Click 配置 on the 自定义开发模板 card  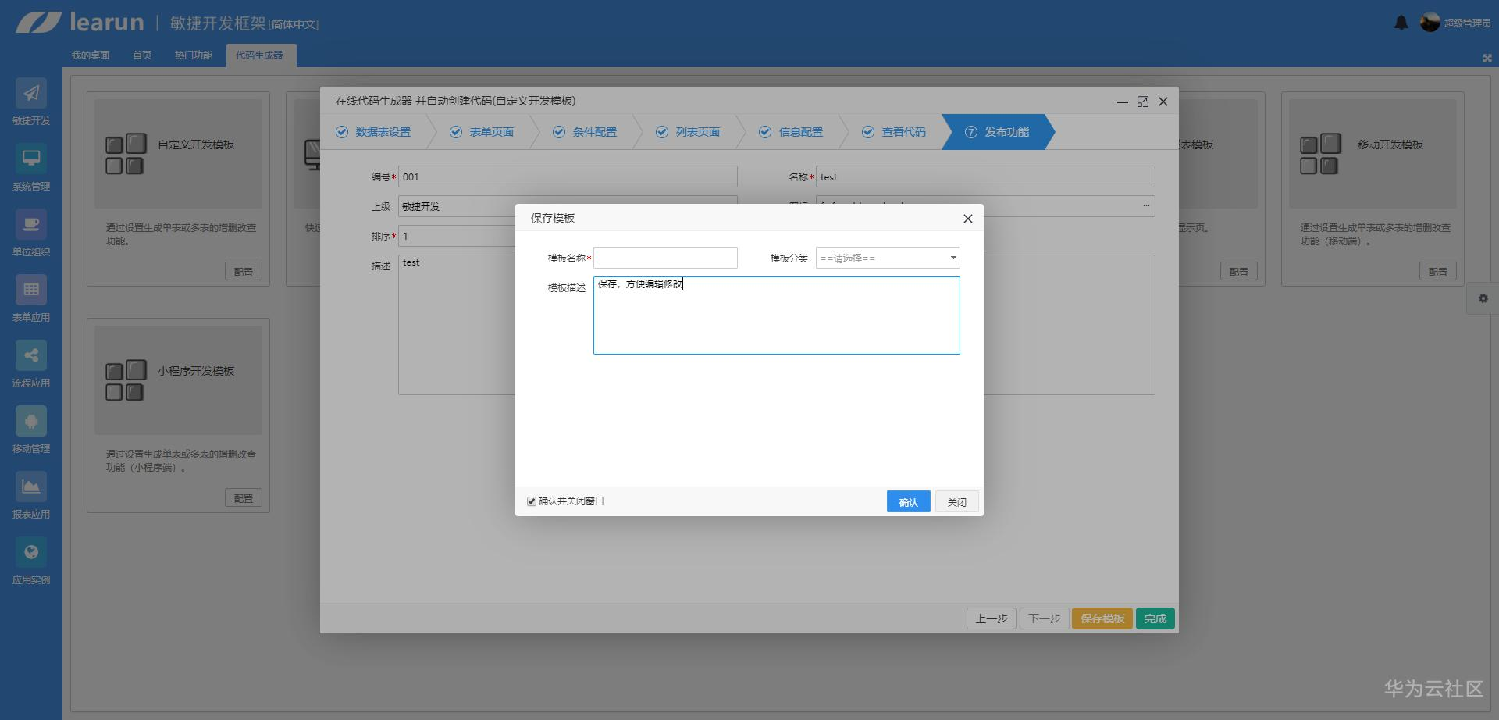pyautogui.click(x=244, y=272)
